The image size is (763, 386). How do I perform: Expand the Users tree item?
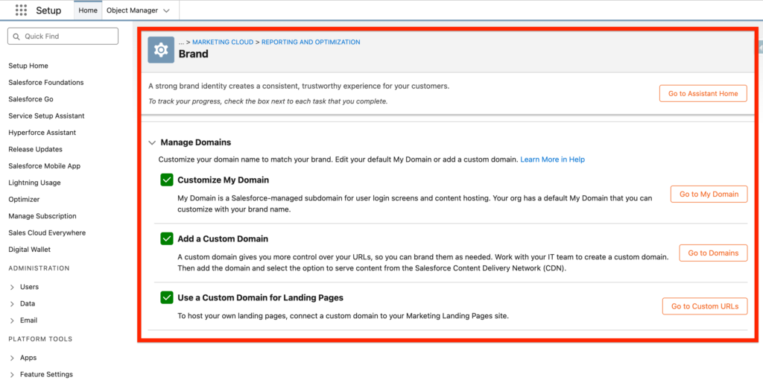coord(13,287)
